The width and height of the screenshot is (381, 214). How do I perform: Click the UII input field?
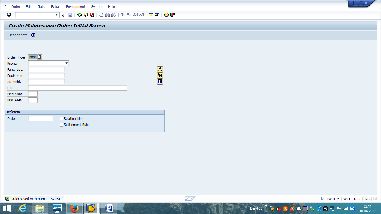point(78,88)
